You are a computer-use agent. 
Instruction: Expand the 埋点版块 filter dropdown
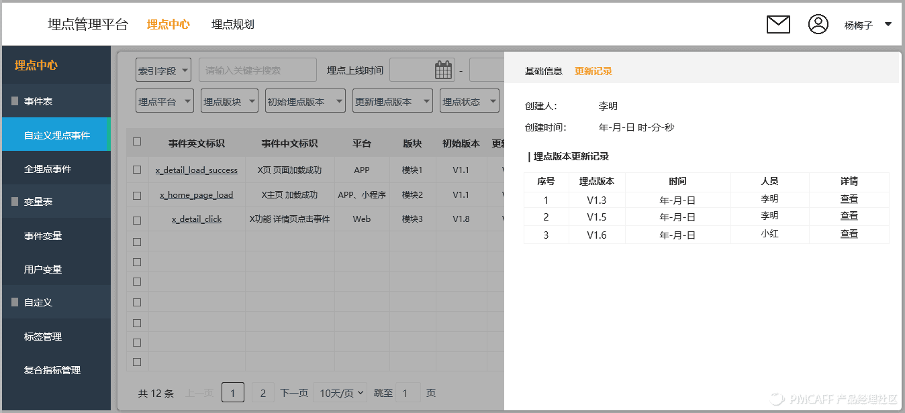coord(230,101)
